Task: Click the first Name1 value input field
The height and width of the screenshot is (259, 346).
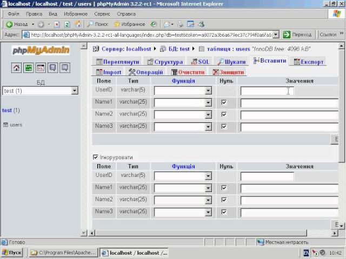Action: pos(289,103)
